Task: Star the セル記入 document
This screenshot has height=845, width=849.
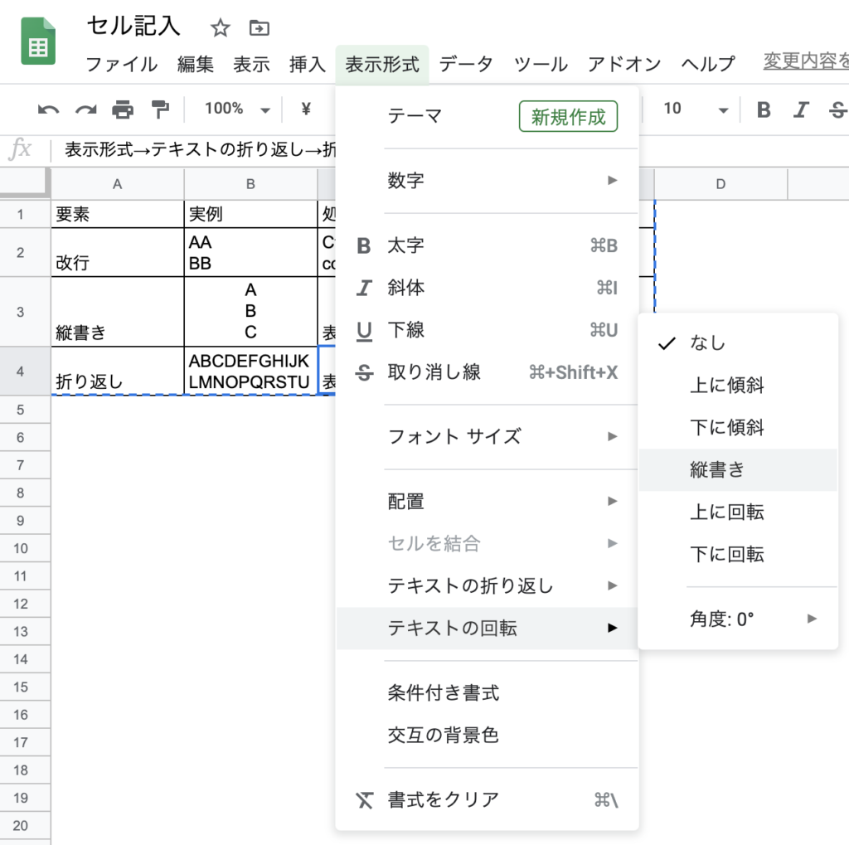Action: pyautogui.click(x=220, y=27)
